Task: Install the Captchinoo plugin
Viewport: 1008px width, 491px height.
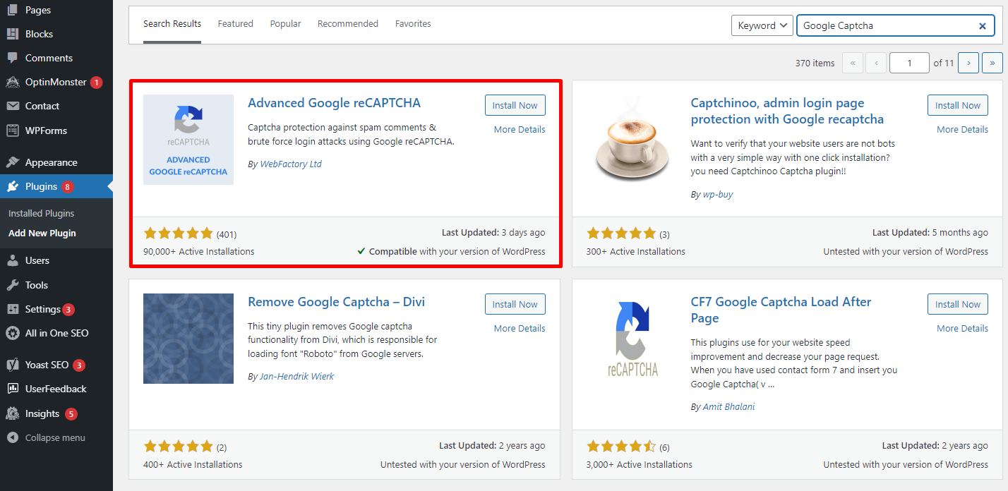Action: pos(957,105)
